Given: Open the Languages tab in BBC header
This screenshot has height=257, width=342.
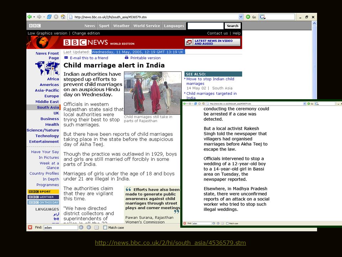Looking at the screenshot, I should pyautogui.click(x=174, y=26).
